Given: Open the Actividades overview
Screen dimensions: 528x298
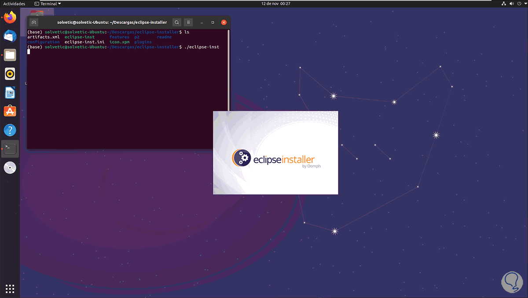Looking at the screenshot, I should (14, 4).
